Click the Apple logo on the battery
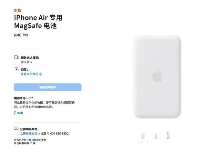The height and width of the screenshot is (152, 213). tap(157, 76)
